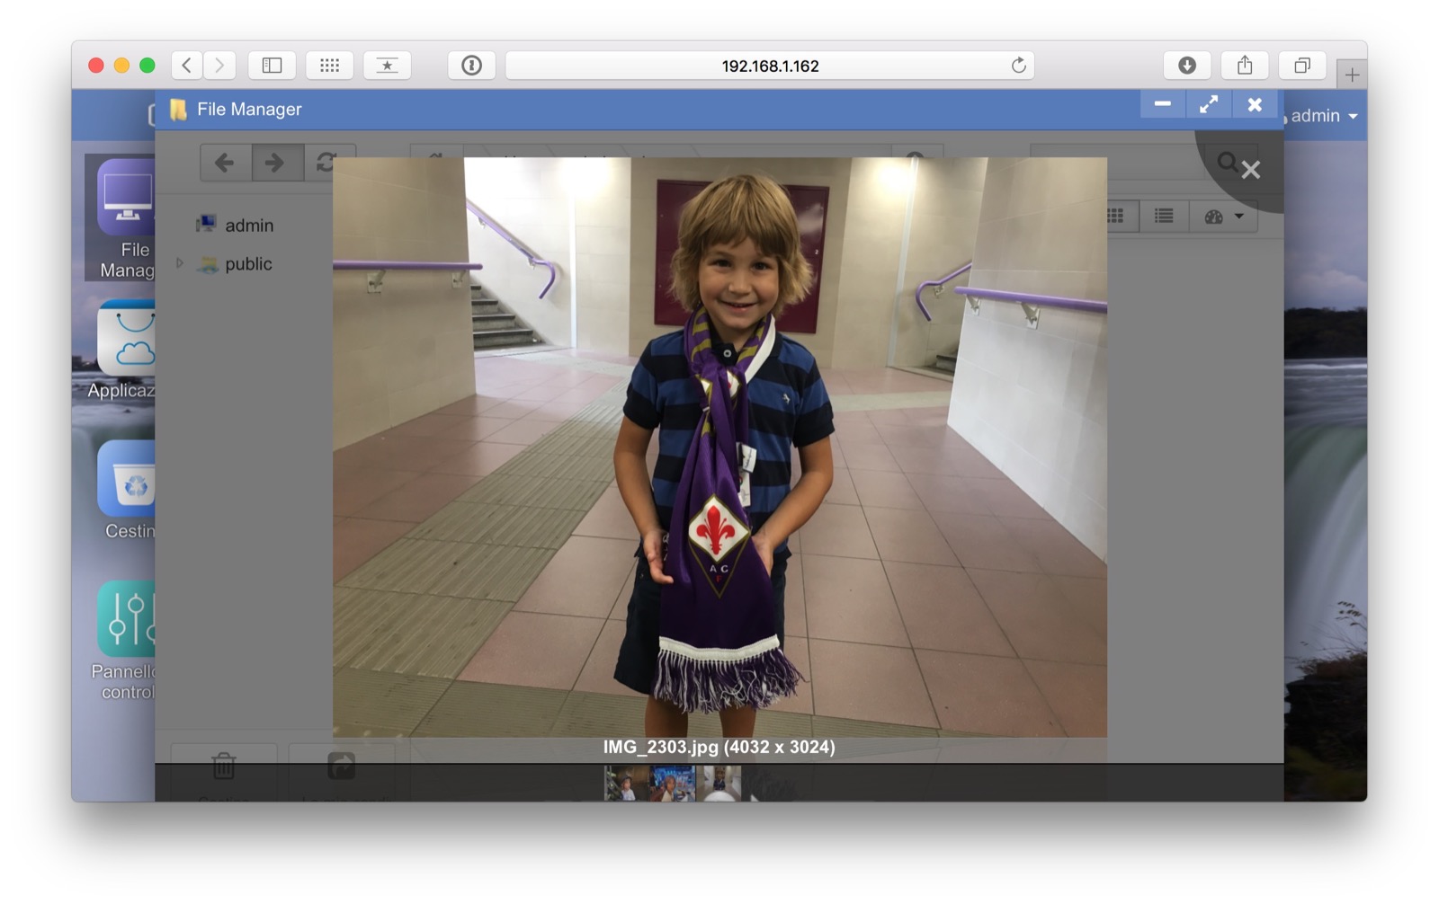1439x904 pixels.
Task: Go forward in File Manager navigation
Action: pos(275,163)
